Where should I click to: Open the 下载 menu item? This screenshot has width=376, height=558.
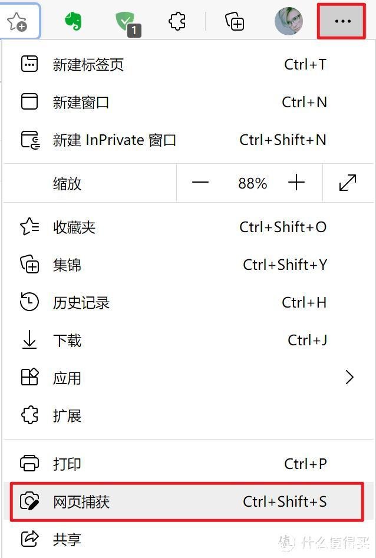coord(67,340)
